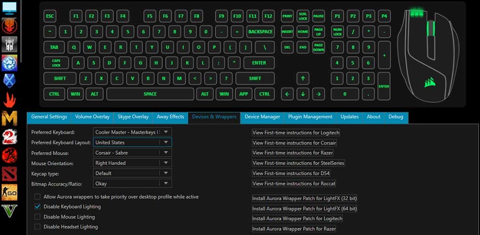The height and width of the screenshot is (235, 480).
Task: View First-time instructions for SteelSeries
Action: [x=298, y=163]
